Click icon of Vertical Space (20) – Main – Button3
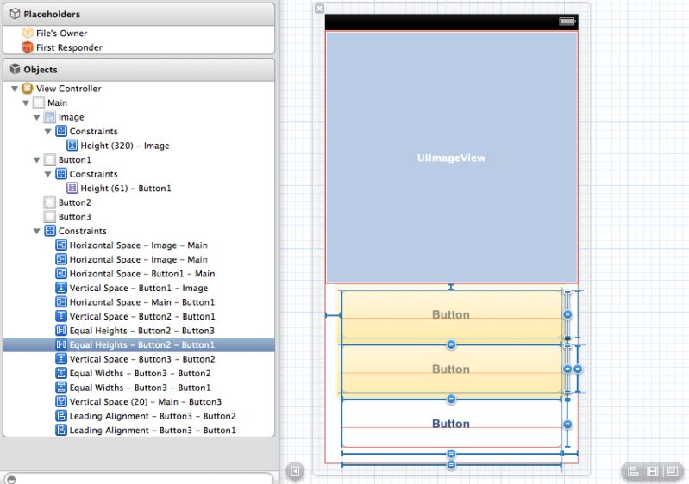The height and width of the screenshot is (484, 689). coord(61,401)
